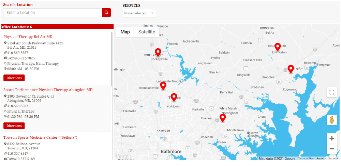Click the Abingdon services tag icon
Image resolution: width=341 pixels, height=166 pixels.
pyautogui.click(x=5, y=111)
